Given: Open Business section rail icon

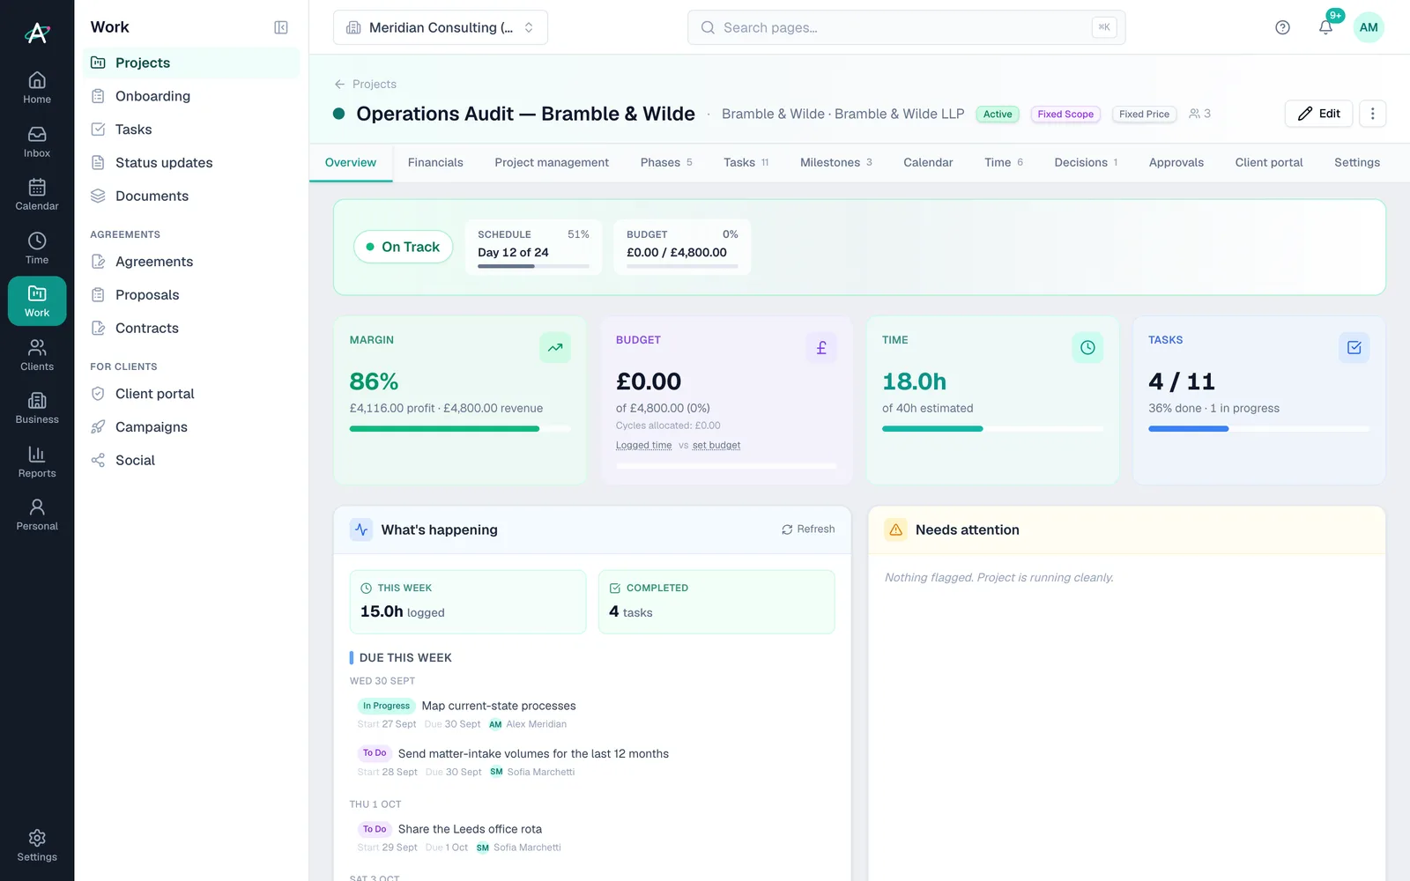Looking at the screenshot, I should pos(37,408).
